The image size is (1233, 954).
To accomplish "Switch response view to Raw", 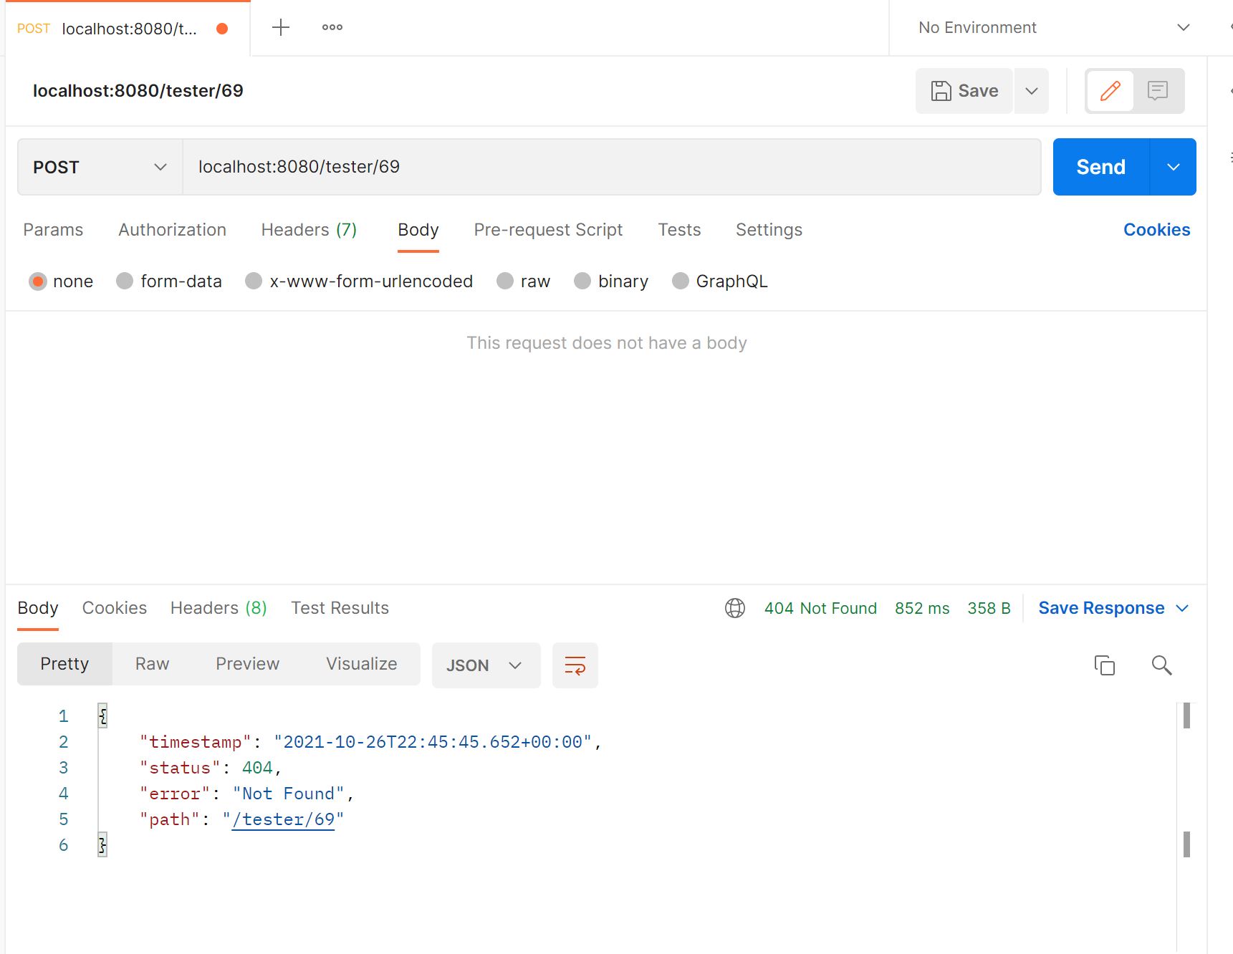I will click(x=152, y=664).
